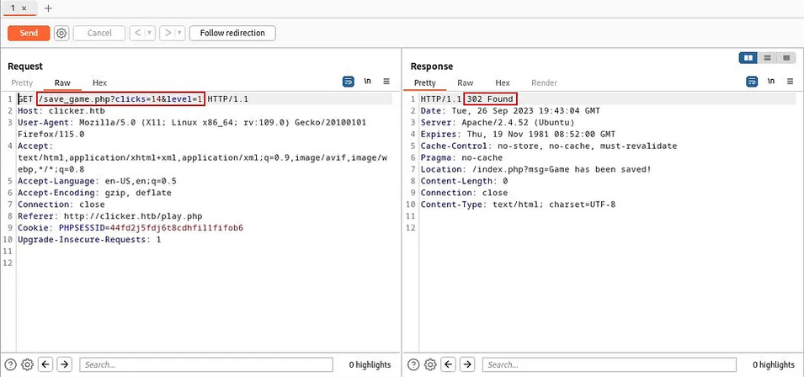Click the Expires response header line
The width and height of the screenshot is (804, 377).
518,134
